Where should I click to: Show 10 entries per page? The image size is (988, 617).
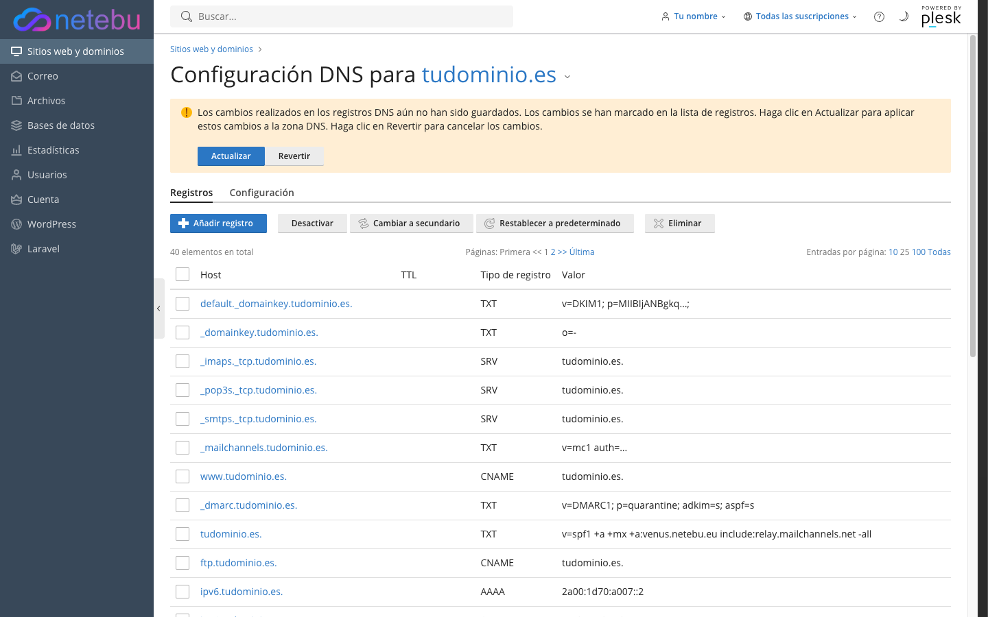tap(893, 252)
